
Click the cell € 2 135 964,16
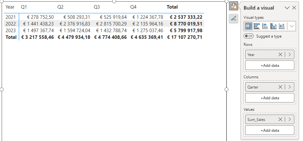click(148, 24)
